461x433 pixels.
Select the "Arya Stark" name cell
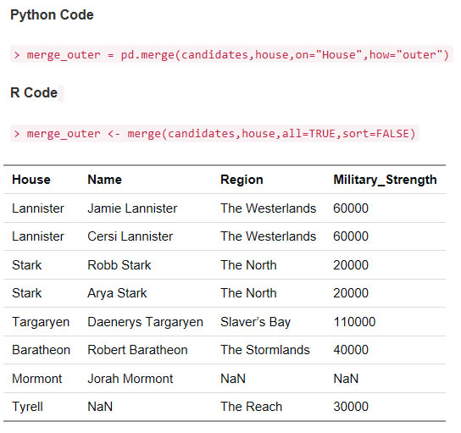tap(117, 293)
